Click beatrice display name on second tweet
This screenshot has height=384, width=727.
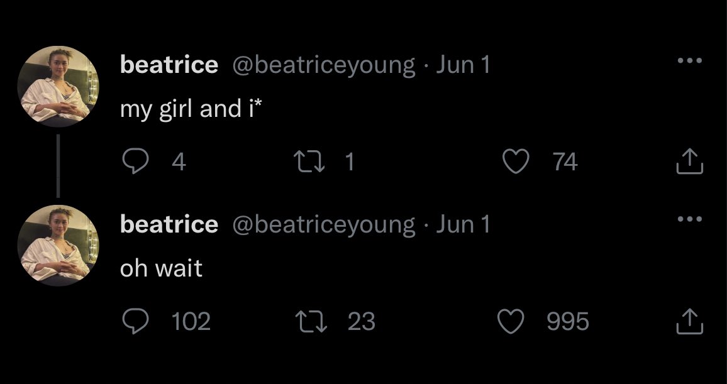(x=169, y=224)
